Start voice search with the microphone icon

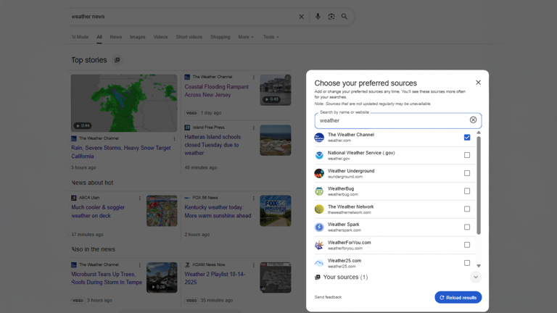(318, 17)
